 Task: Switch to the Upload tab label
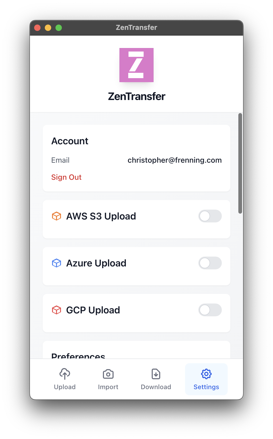65,387
